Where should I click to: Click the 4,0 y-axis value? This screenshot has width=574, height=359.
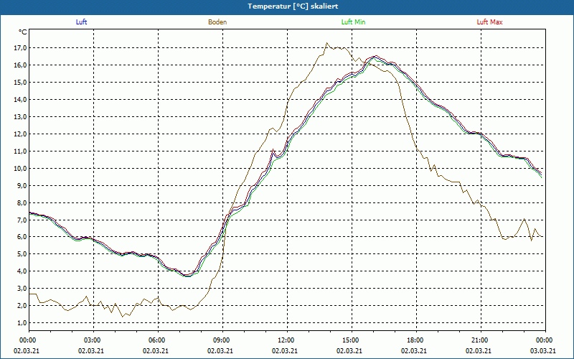pos(22,271)
